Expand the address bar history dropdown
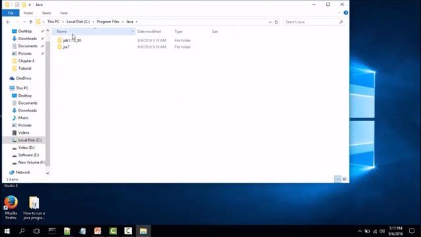Image resolution: width=421 pixels, height=237 pixels. (x=270, y=22)
